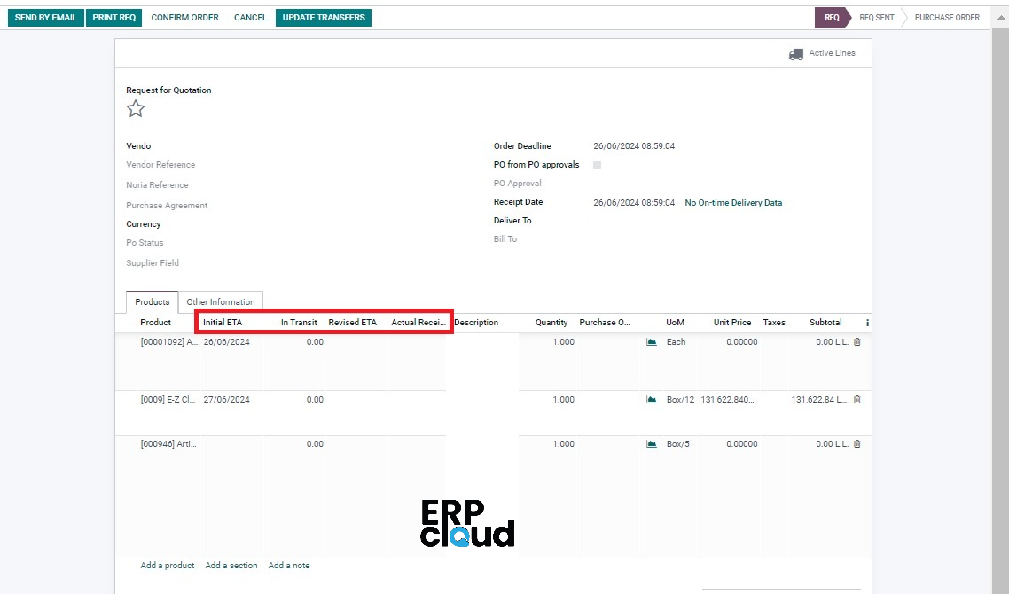The width and height of the screenshot is (1009, 594).
Task: Open forecast chart for Box/12 line
Action: pyautogui.click(x=652, y=400)
